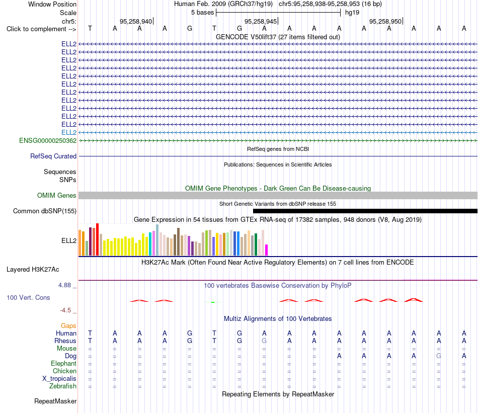Click the Mouse species row label
The height and width of the screenshot is (413, 478).
66,348
